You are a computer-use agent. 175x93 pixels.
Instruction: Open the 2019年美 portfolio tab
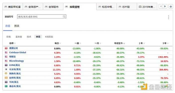pyautogui.click(x=147, y=7)
